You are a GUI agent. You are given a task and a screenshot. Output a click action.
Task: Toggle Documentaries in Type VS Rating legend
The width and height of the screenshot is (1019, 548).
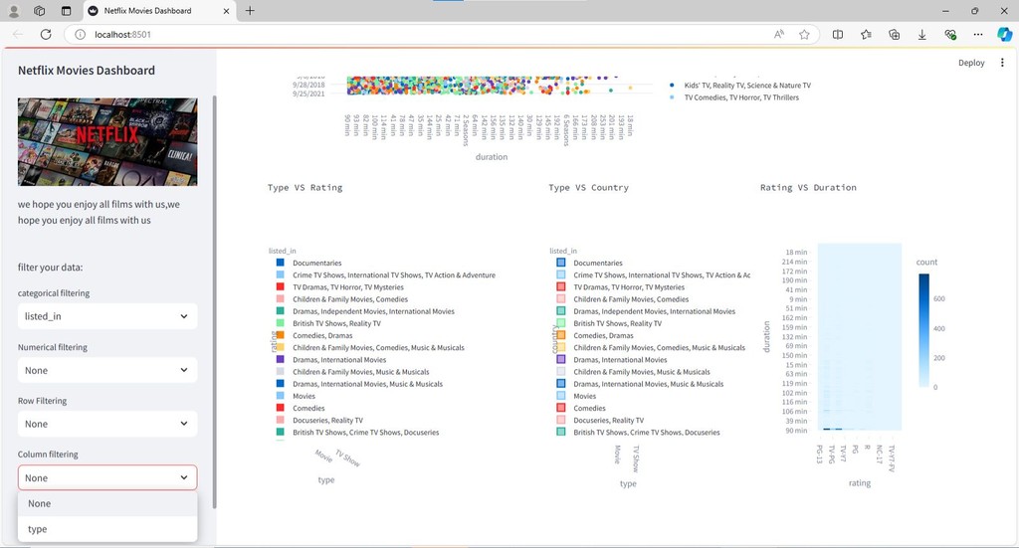coord(316,263)
